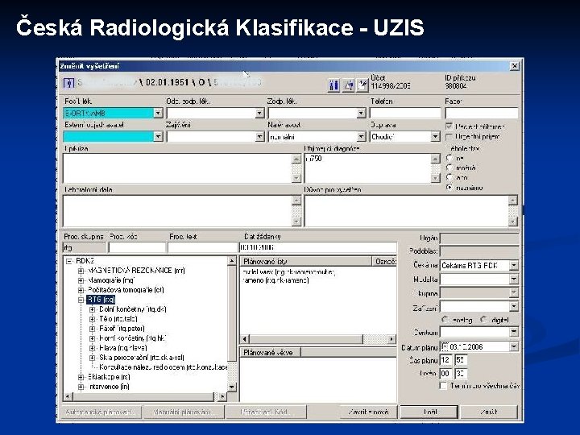Click the third disabled button about 'kód'
The image size is (580, 435).
pos(266,412)
